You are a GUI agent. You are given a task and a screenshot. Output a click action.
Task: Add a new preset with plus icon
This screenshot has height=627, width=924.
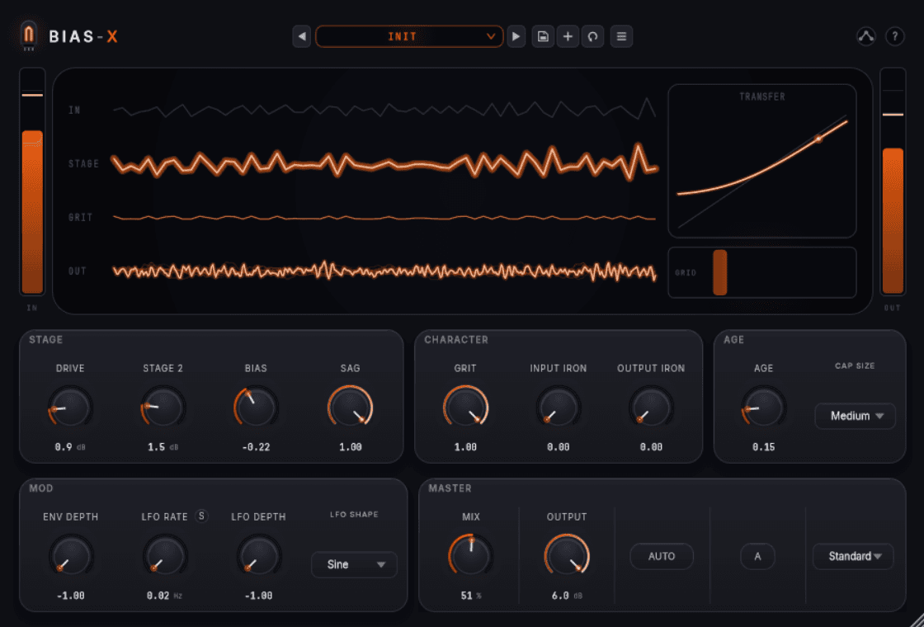point(568,36)
